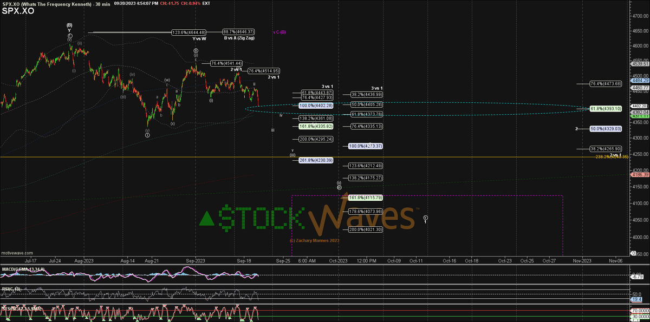The width and height of the screenshot is (650, 322).
Task: Click the 138.2%(4361.08) extension label
Action: pos(316,118)
